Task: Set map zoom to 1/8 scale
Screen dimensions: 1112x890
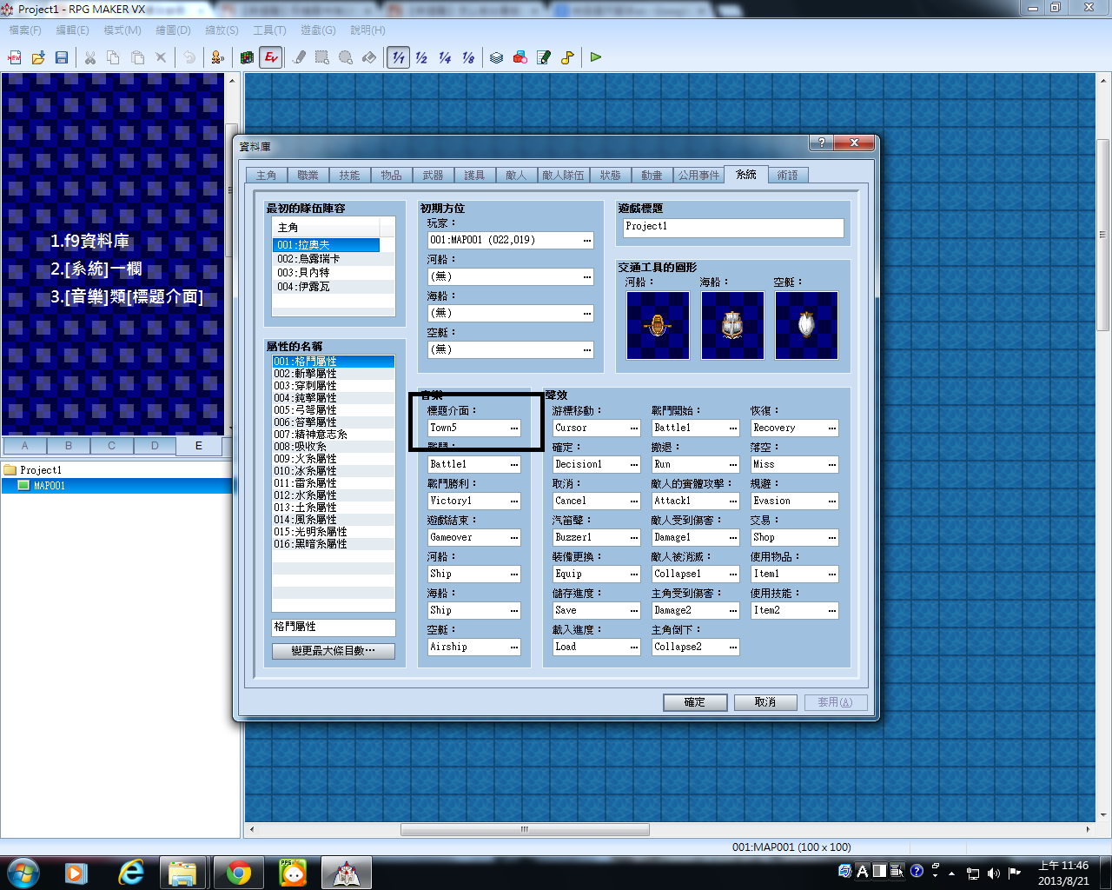Action: 468,57
